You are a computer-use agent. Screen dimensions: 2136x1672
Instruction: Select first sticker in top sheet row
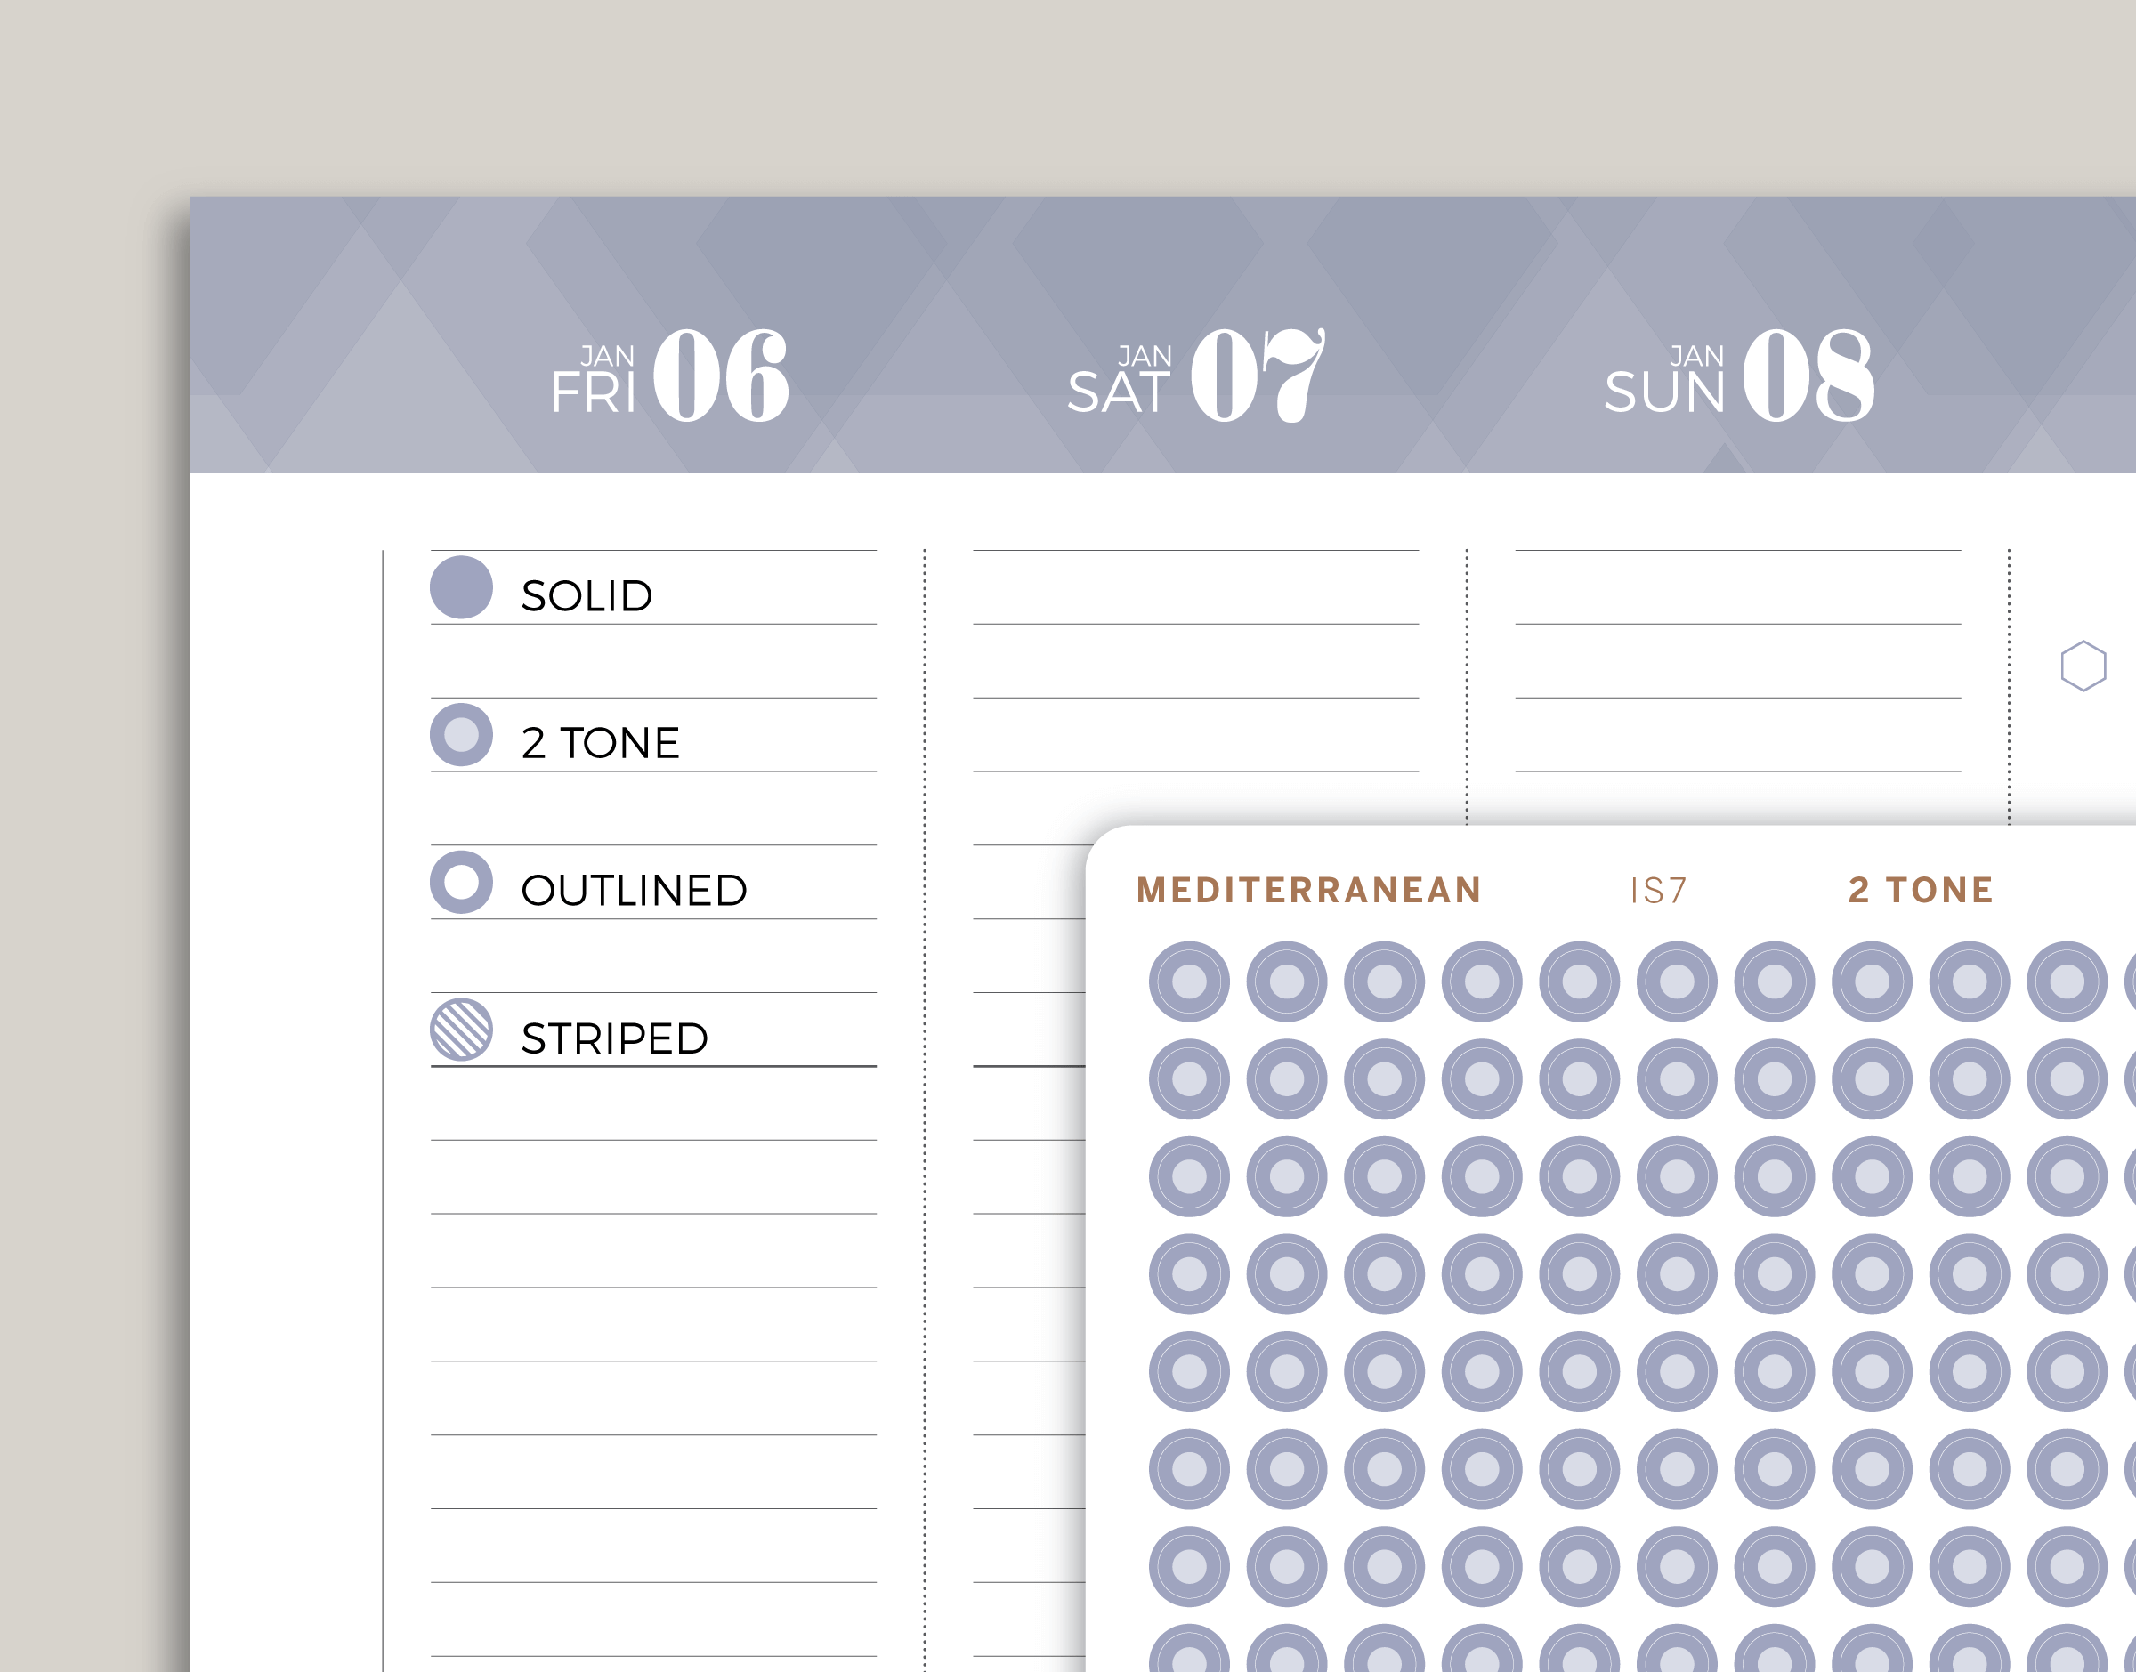click(1189, 981)
